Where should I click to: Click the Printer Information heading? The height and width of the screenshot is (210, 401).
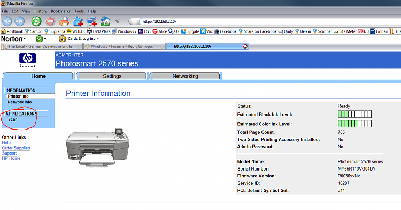coord(98,93)
